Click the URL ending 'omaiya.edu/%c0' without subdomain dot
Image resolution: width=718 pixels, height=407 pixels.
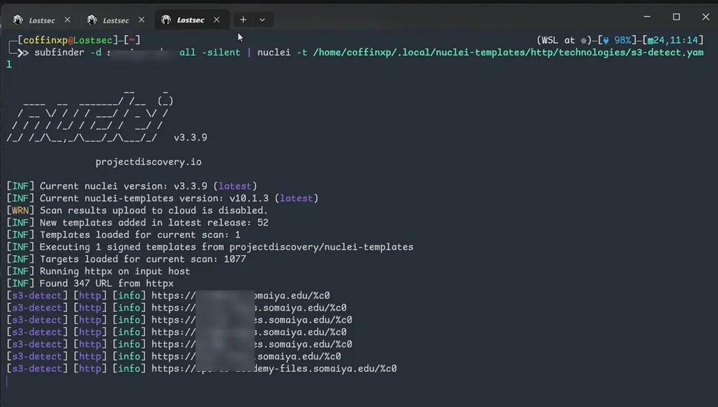click(240, 295)
